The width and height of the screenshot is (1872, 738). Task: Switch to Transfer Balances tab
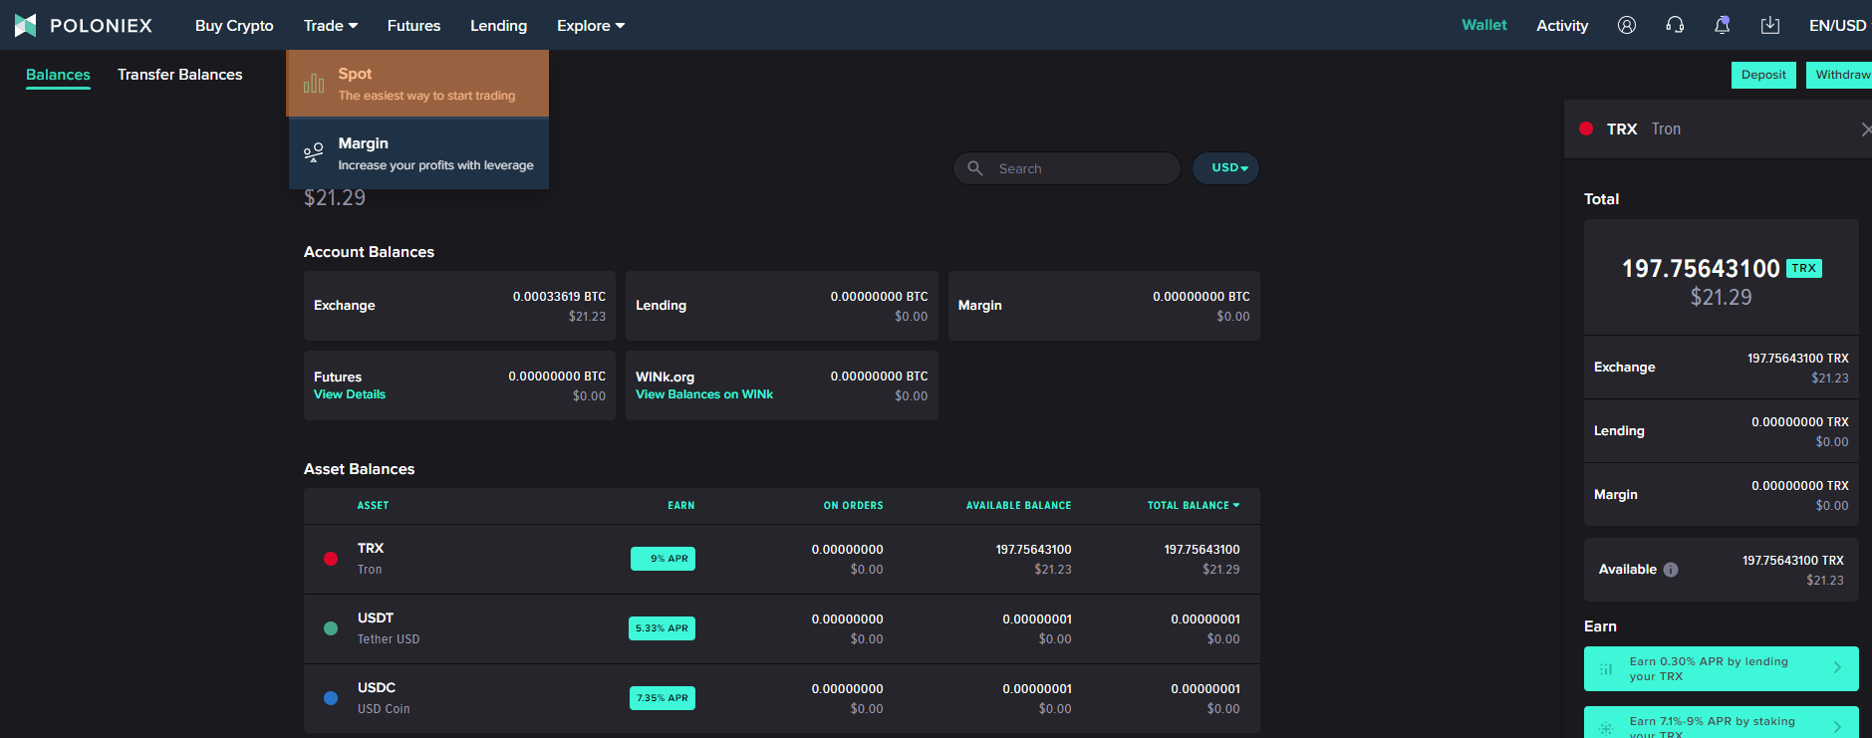(180, 75)
